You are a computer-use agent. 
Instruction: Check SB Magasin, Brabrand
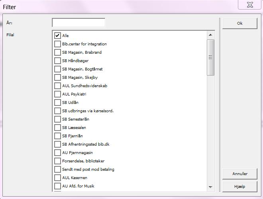(57, 52)
